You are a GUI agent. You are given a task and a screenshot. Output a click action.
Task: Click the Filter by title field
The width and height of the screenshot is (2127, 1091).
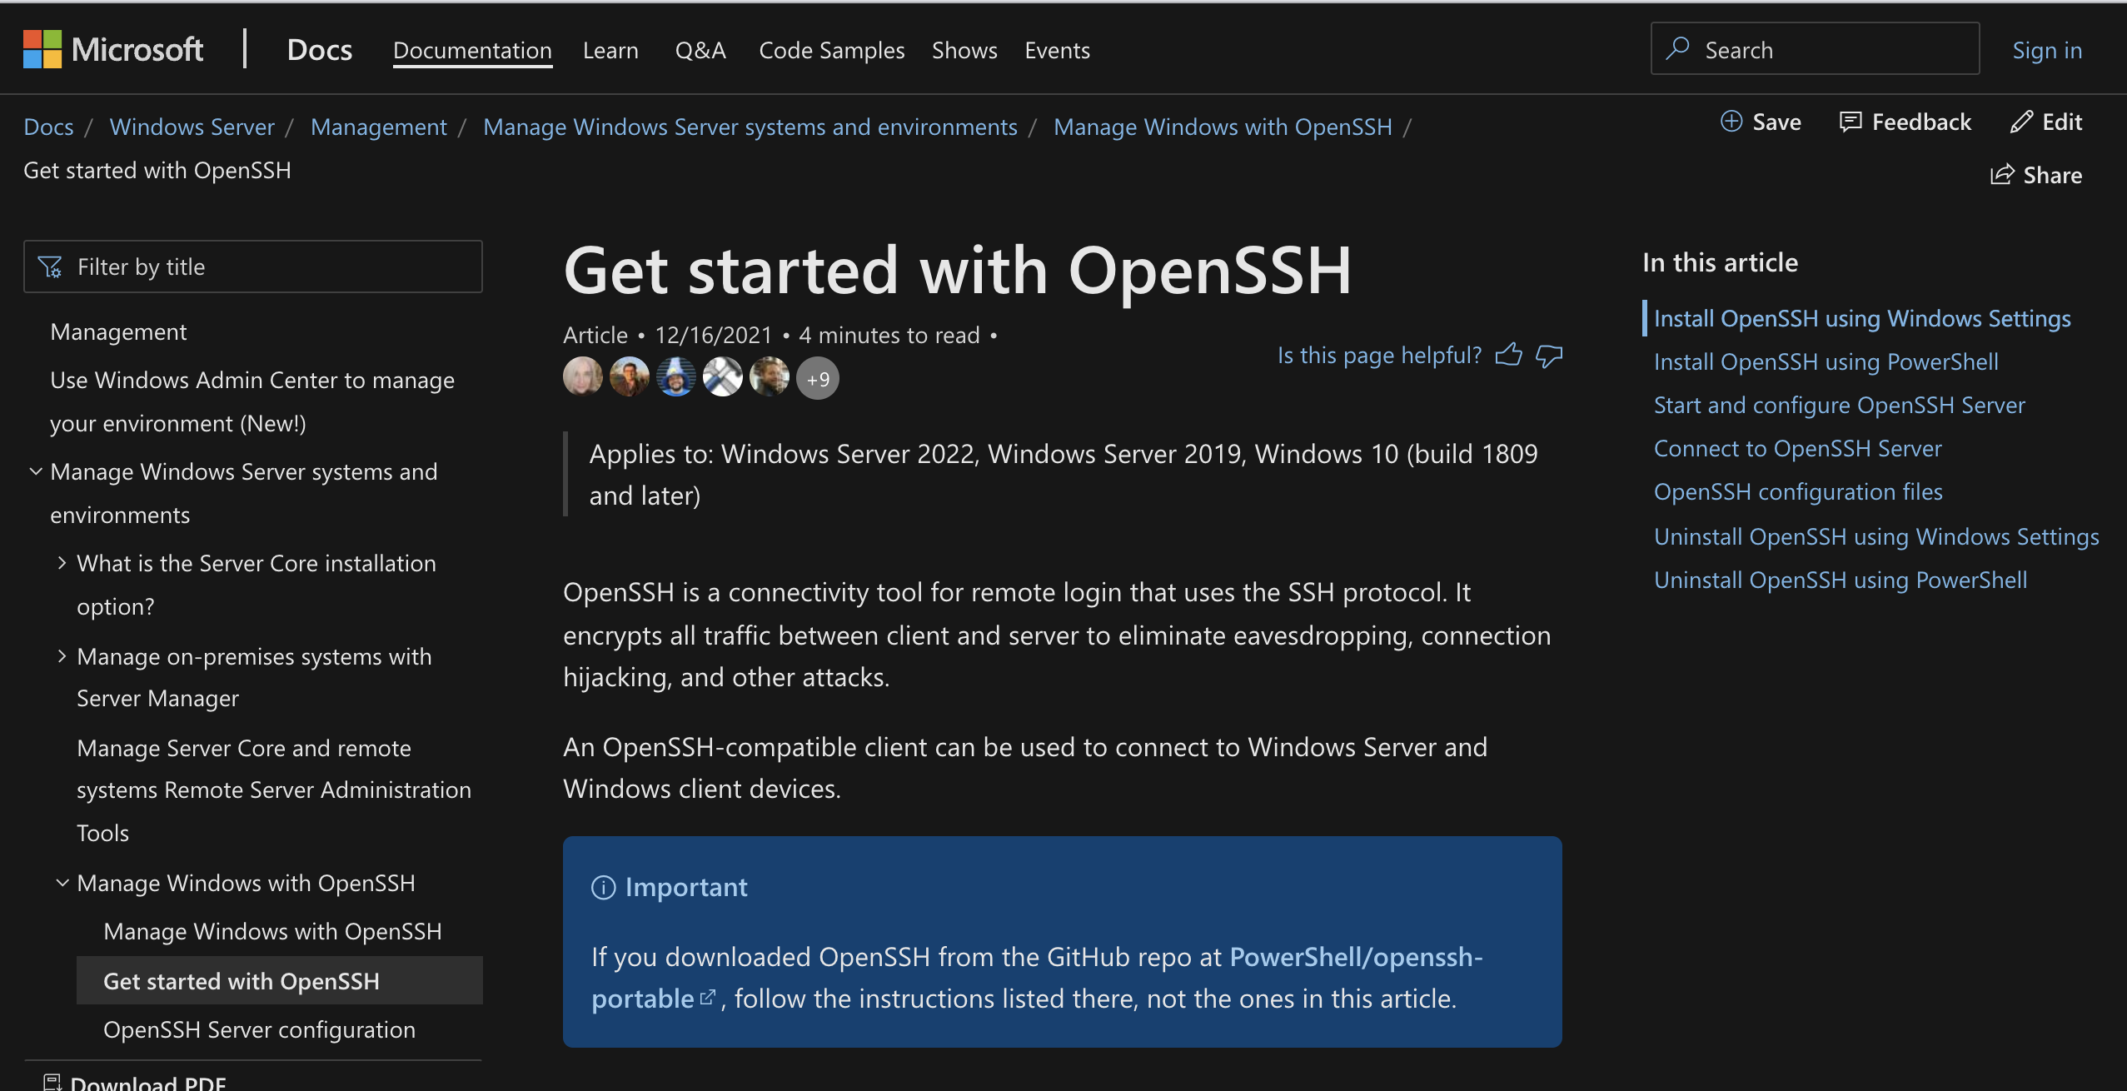[253, 267]
